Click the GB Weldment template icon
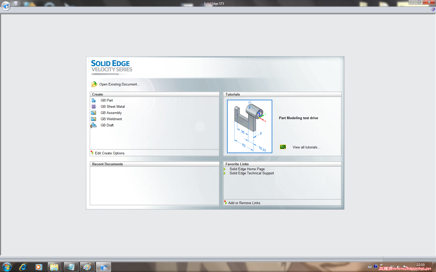Screen dimensions: 436x272 point(94,119)
